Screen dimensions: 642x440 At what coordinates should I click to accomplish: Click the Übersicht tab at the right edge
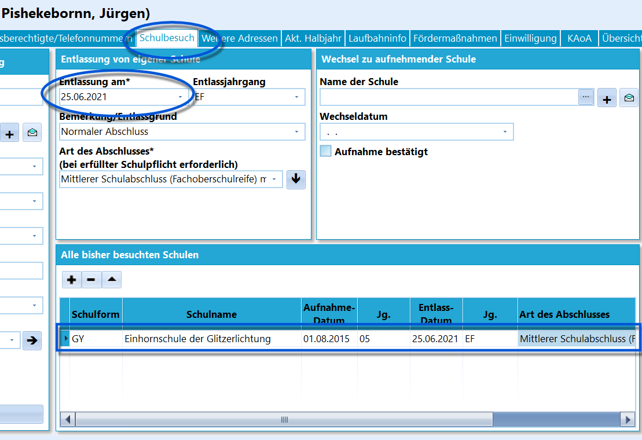621,38
